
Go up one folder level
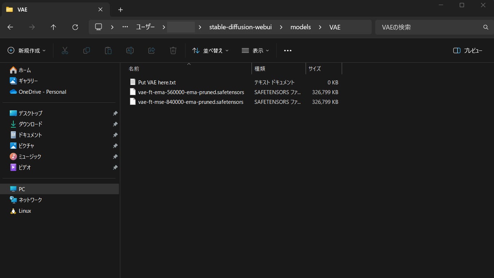tap(53, 27)
